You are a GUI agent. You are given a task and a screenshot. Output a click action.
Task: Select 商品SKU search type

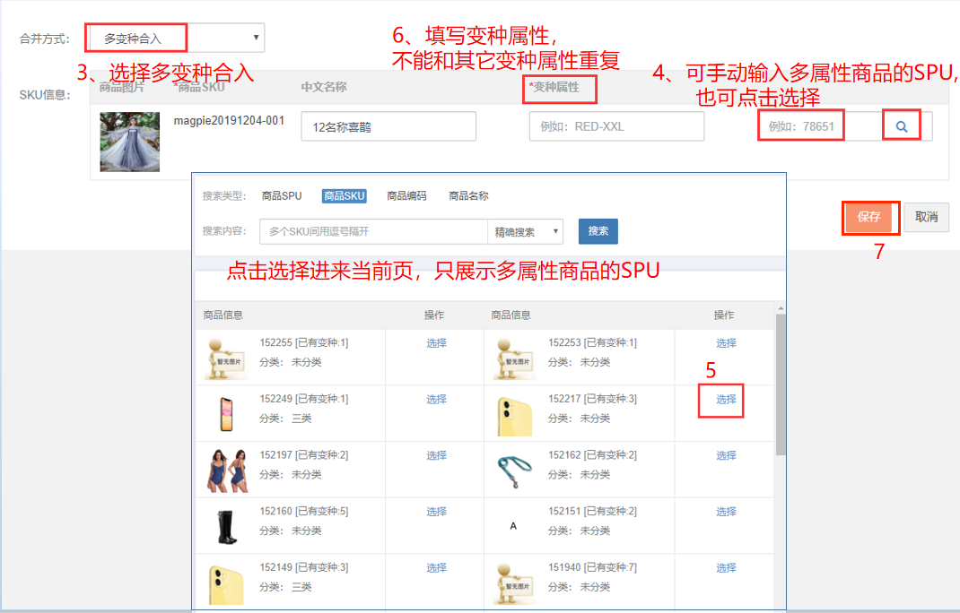click(345, 195)
